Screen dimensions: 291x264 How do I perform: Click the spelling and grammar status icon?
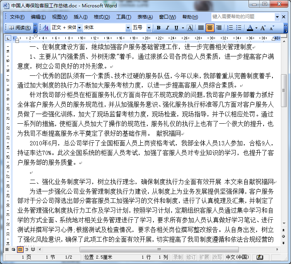click(260, 257)
